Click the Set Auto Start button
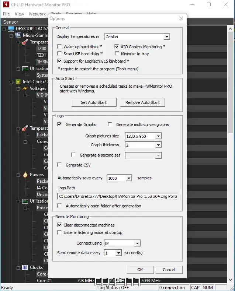Viewport: 235px width, 291px height. (94, 102)
